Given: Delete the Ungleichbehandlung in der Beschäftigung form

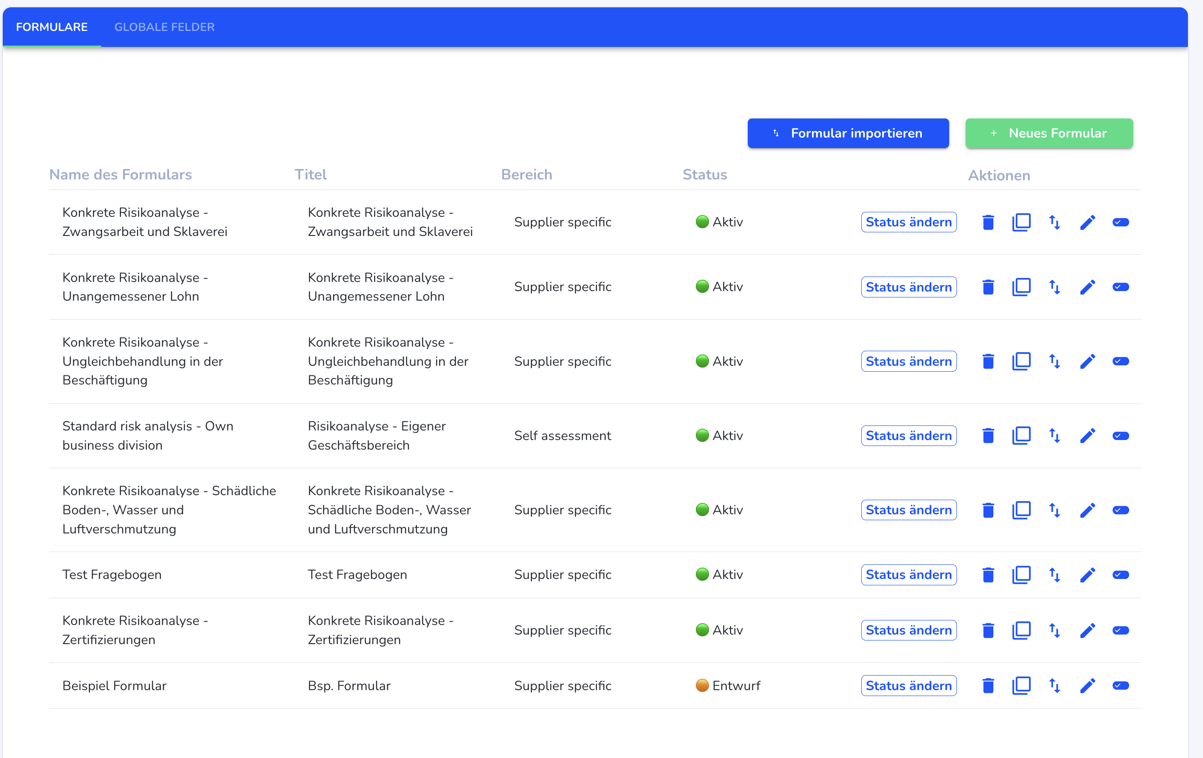Looking at the screenshot, I should (987, 361).
